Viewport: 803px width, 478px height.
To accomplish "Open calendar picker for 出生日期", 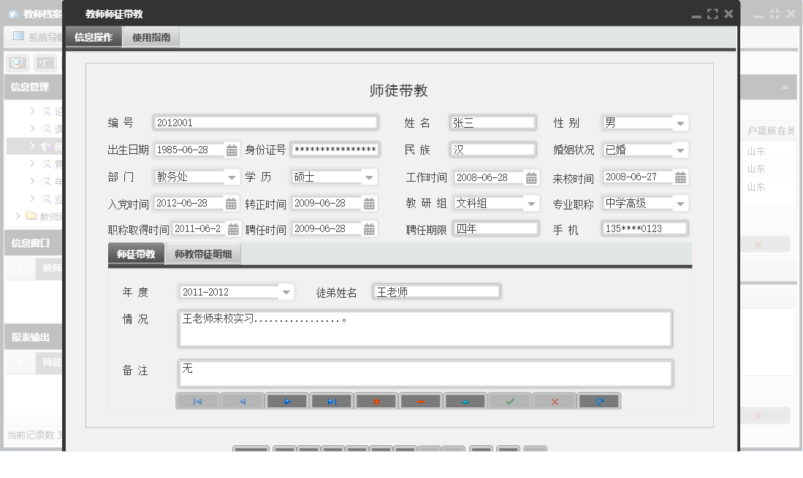I will click(x=232, y=150).
